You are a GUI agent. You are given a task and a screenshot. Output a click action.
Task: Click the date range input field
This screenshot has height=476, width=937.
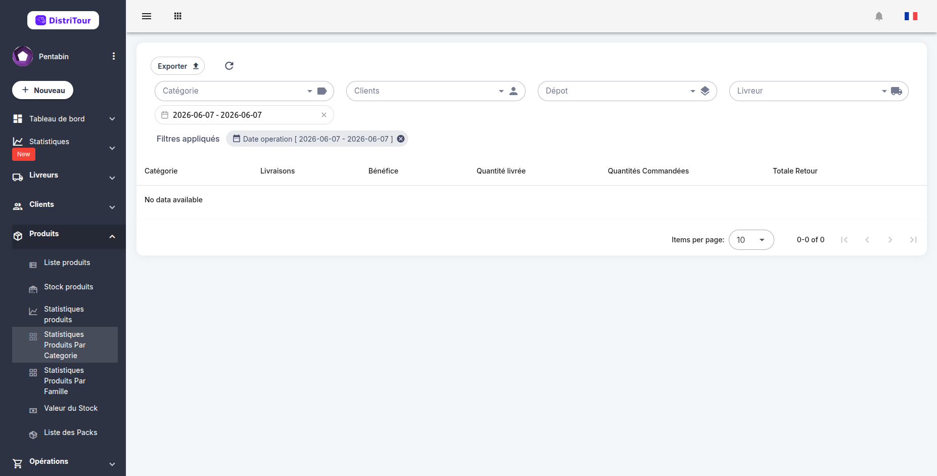click(244, 115)
